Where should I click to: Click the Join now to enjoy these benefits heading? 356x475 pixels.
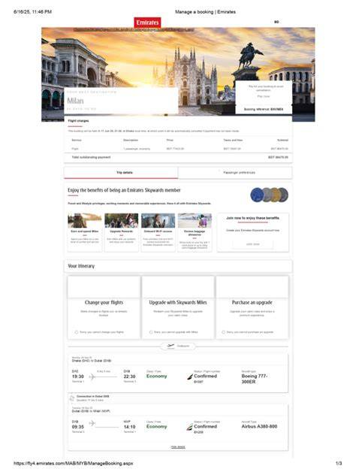(x=253, y=218)
